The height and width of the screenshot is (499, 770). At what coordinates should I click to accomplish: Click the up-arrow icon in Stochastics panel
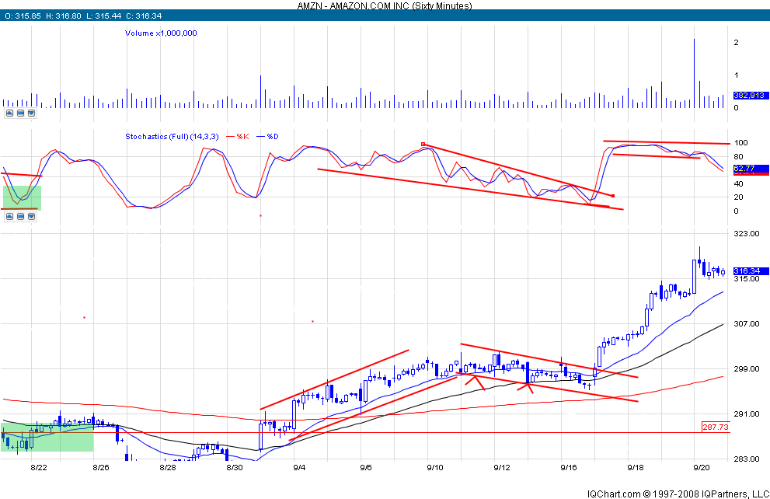[x=9, y=217]
